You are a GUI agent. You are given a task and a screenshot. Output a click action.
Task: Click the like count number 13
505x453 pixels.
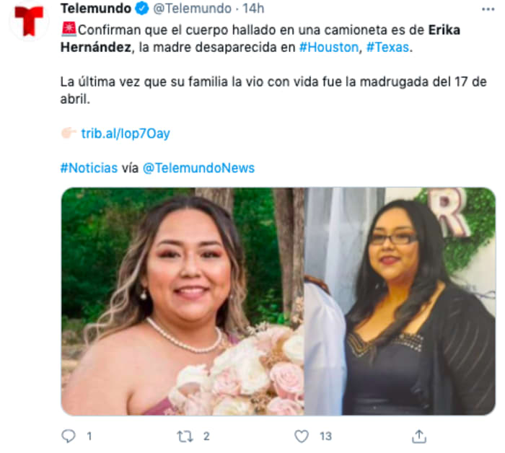pos(325,436)
